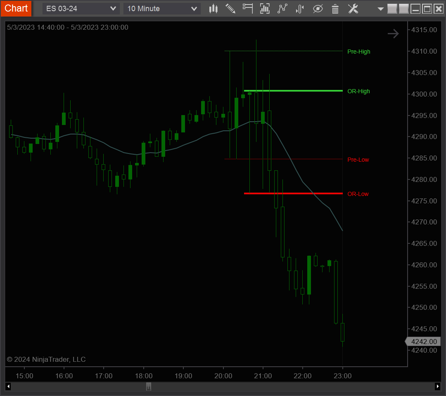The image size is (446, 396).
Task: Open the Chart Trader icon
Action: click(x=248, y=9)
